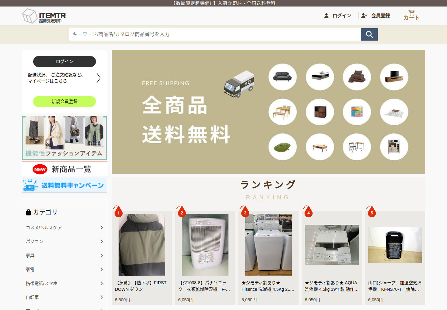Click the header 会員登録 link

point(381,15)
